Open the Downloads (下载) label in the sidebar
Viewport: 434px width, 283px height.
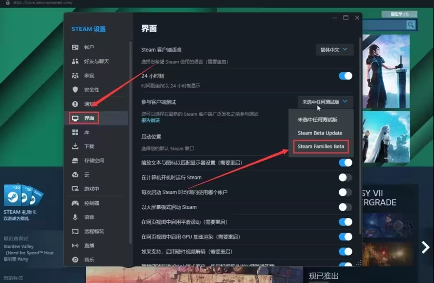(89, 147)
